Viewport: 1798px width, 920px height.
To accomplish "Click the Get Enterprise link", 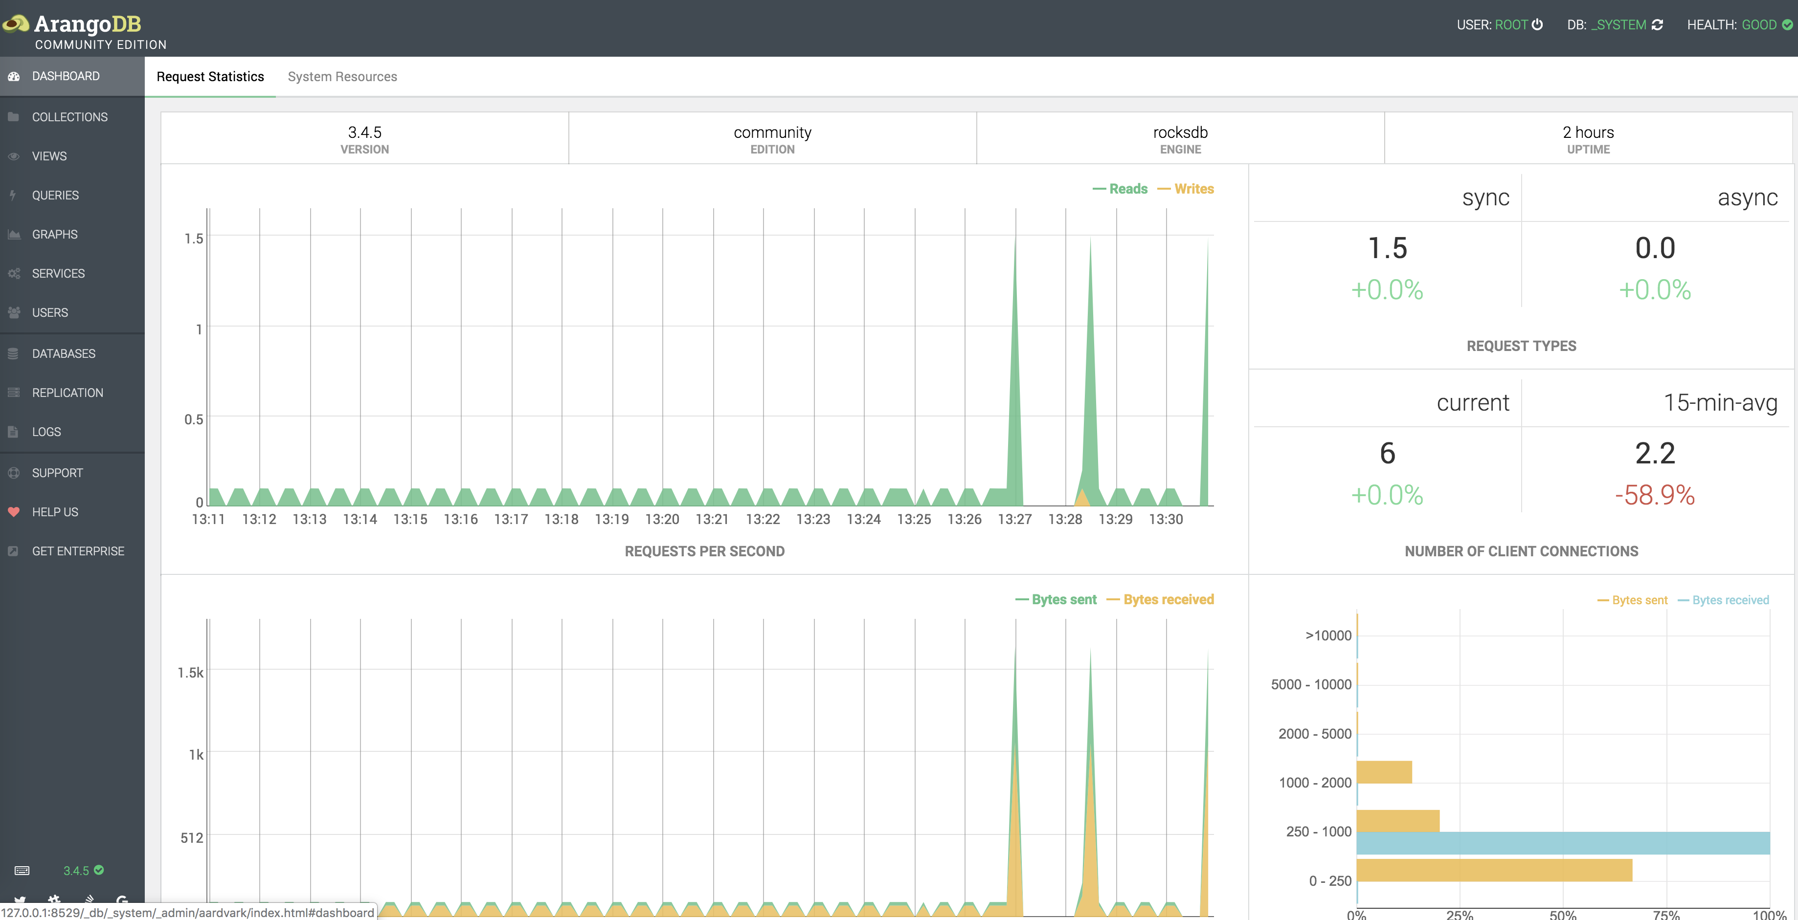I will [x=77, y=551].
